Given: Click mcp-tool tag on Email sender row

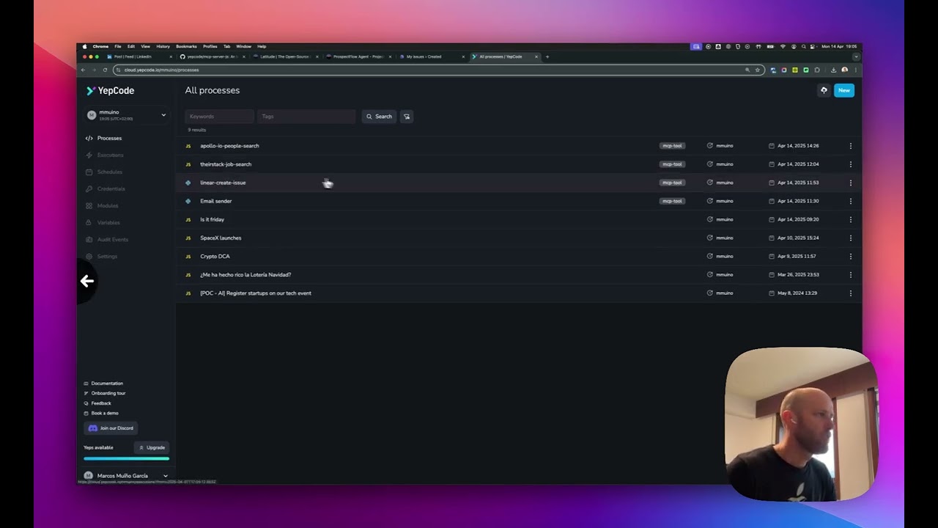Looking at the screenshot, I should [672, 201].
